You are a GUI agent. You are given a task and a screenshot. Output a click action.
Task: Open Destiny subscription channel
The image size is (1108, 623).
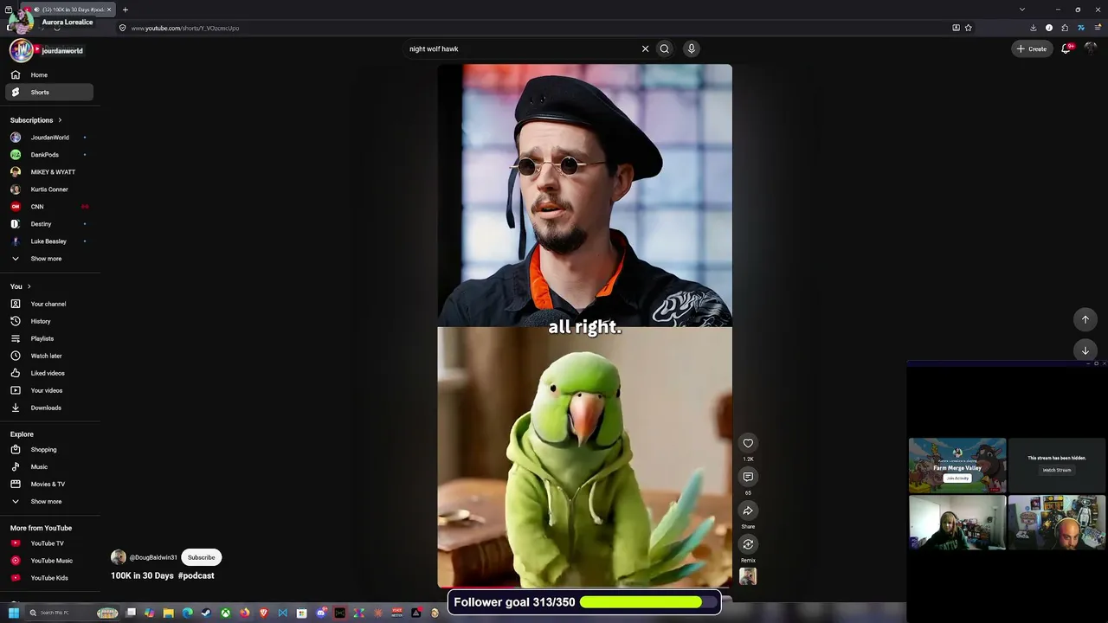tap(49, 224)
